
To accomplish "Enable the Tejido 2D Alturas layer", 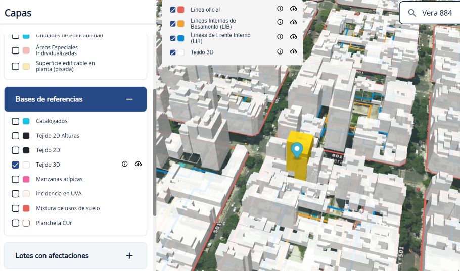I will [15, 136].
